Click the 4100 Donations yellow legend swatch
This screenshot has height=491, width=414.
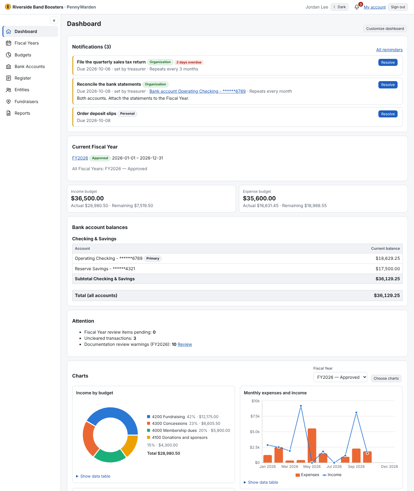pyautogui.click(x=149, y=437)
